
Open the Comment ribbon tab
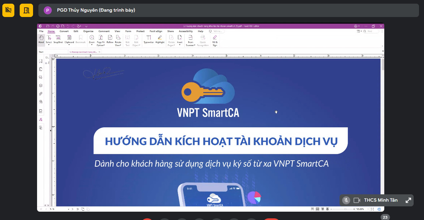104,31
